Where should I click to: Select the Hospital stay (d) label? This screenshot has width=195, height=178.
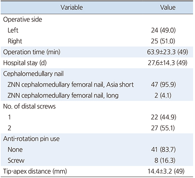click(25, 63)
